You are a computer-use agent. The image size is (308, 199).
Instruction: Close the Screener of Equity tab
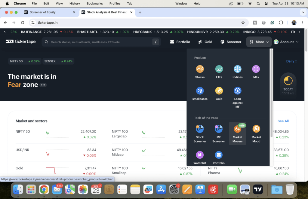click(74, 12)
